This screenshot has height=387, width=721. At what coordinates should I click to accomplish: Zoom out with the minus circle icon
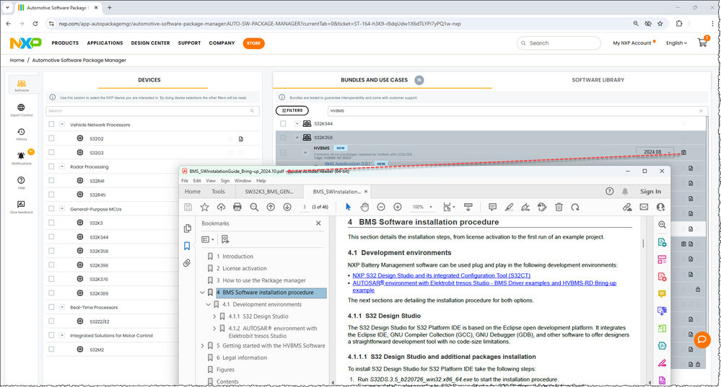point(381,207)
